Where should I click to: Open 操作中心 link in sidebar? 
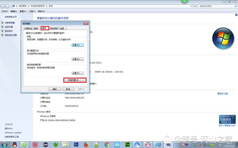coord(9,129)
